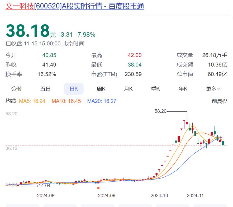This screenshot has width=233, height=207.
Task: Click the MA5: 16.94 moving average label
Action: 32,101
